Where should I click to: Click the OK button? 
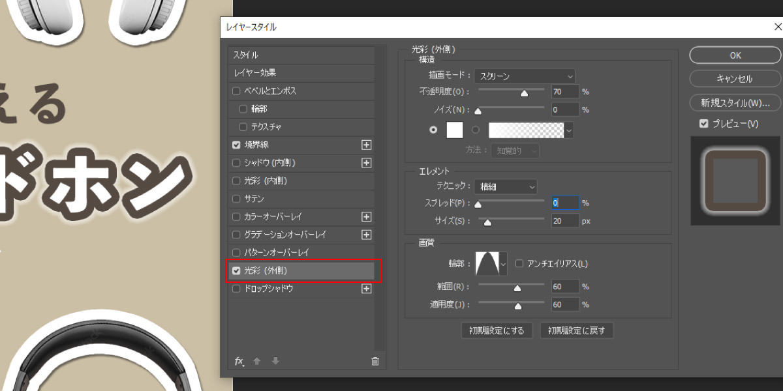click(x=735, y=55)
